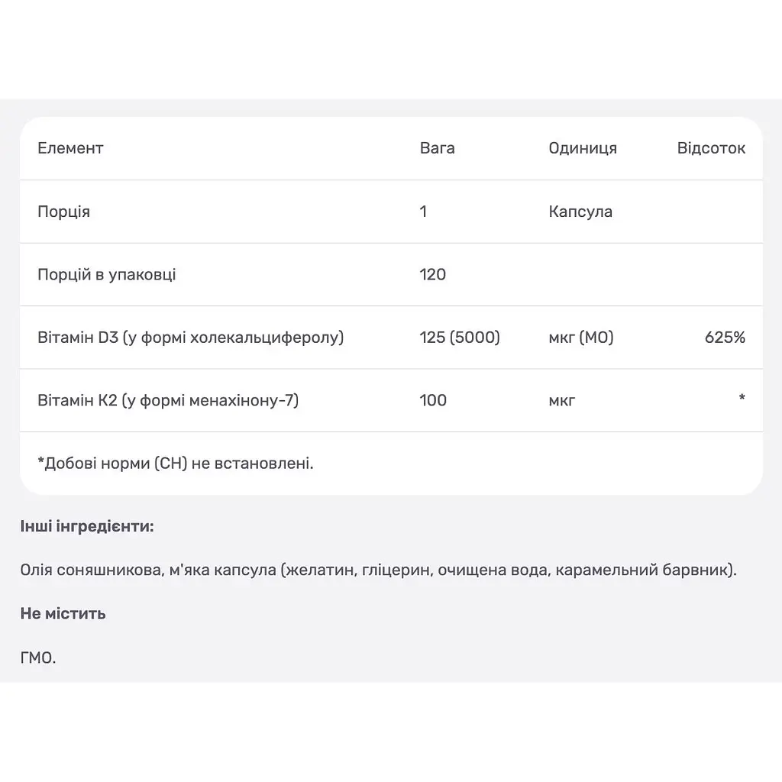The width and height of the screenshot is (782, 782).
Task: Click the 125 (5000) weight value
Action: (x=459, y=338)
